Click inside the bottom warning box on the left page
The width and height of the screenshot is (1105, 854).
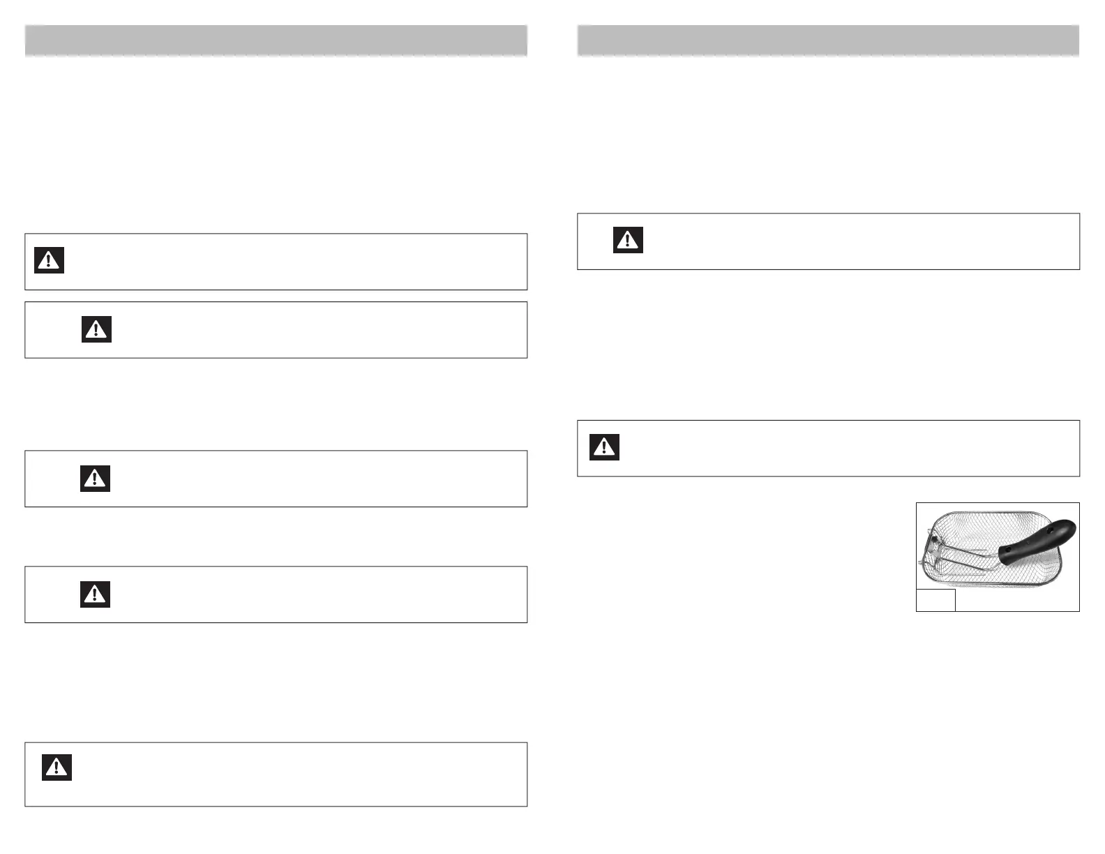tap(293, 774)
